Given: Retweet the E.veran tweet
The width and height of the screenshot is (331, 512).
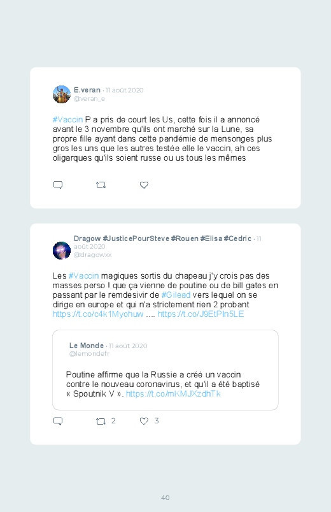Looking at the screenshot, I should [x=101, y=185].
